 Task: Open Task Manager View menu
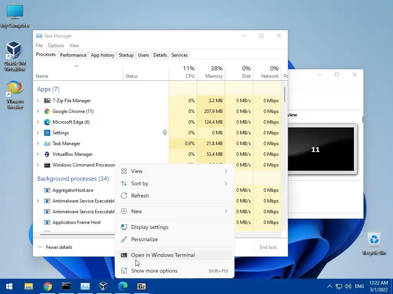coord(74,46)
